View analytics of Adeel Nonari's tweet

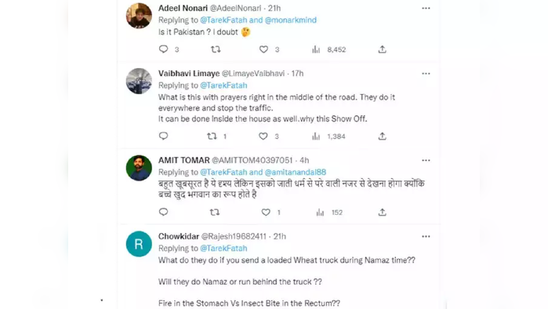tap(316, 49)
